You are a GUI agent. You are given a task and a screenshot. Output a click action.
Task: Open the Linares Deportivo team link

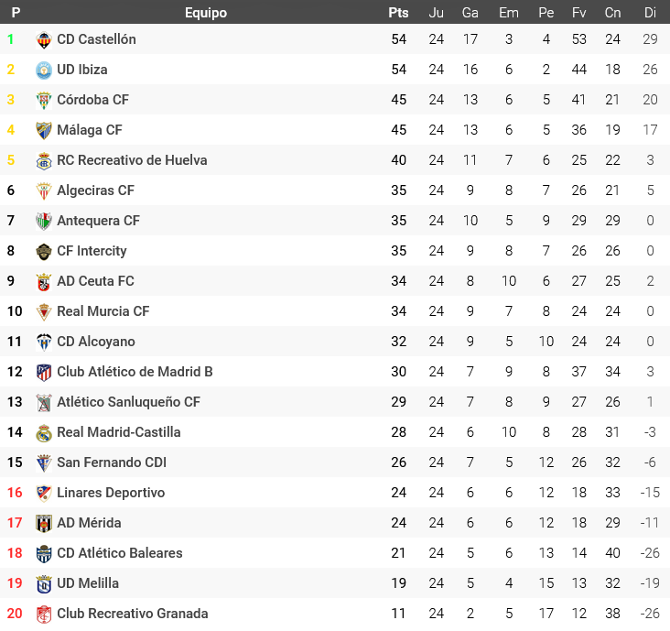coord(111,493)
